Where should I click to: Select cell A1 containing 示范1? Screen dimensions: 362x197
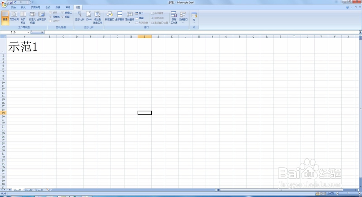25,46
